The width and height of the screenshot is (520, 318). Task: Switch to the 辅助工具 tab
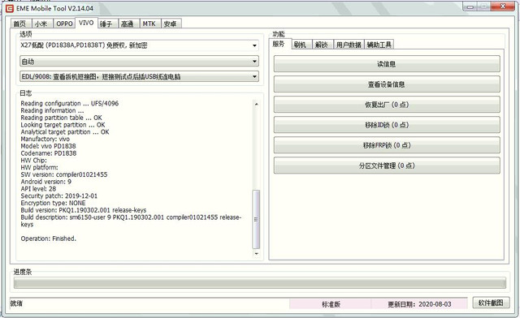(379, 45)
